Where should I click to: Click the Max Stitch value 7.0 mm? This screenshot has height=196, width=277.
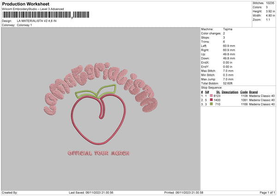tap(228, 71)
